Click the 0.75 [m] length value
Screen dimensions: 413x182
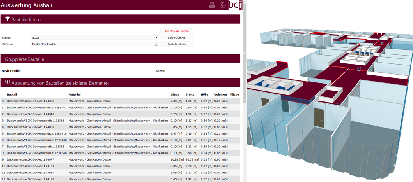click(176, 114)
